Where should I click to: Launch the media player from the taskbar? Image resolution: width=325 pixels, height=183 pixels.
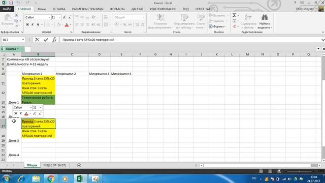point(65,178)
